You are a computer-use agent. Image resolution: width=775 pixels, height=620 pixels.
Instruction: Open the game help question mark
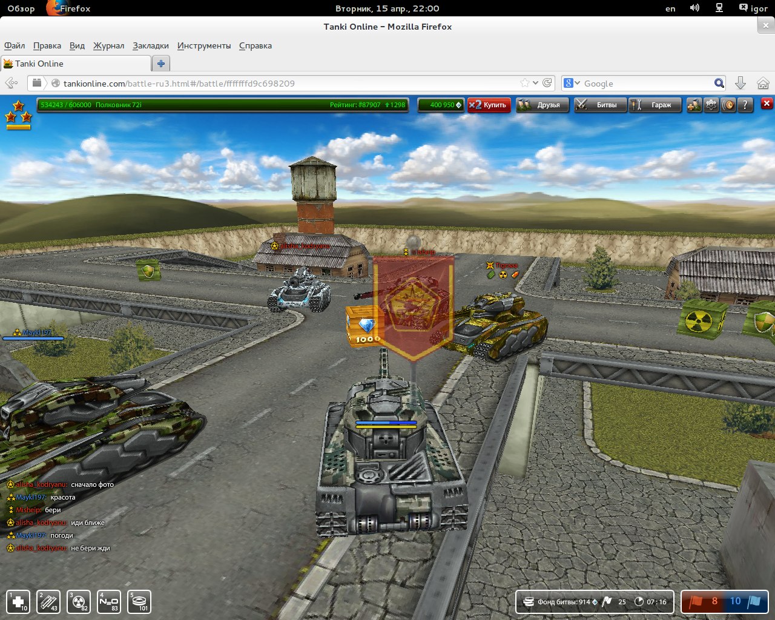click(745, 105)
